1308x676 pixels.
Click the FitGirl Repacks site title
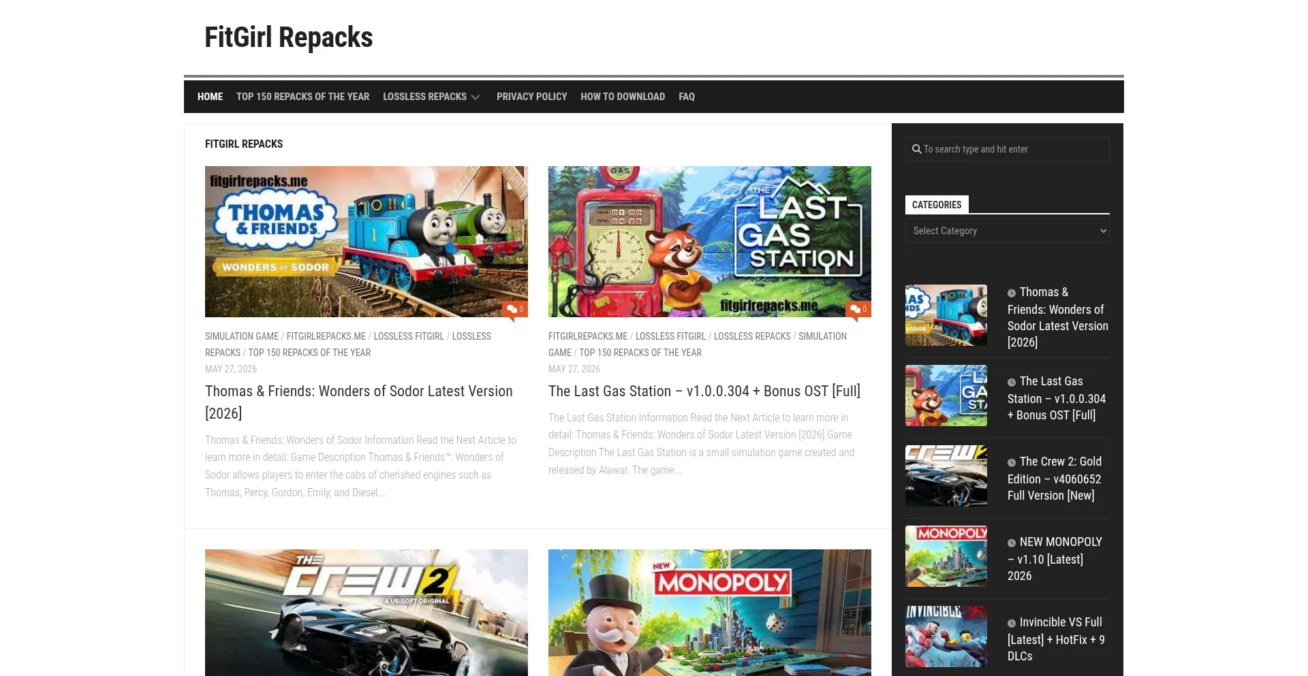point(289,37)
